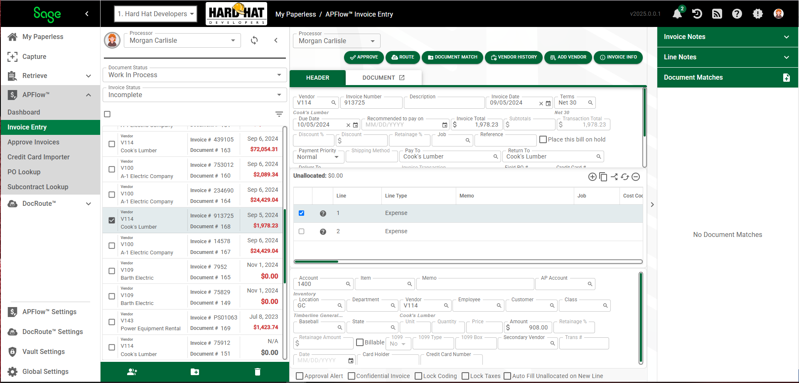
Task: Click the split line icon
Action: [x=614, y=177]
